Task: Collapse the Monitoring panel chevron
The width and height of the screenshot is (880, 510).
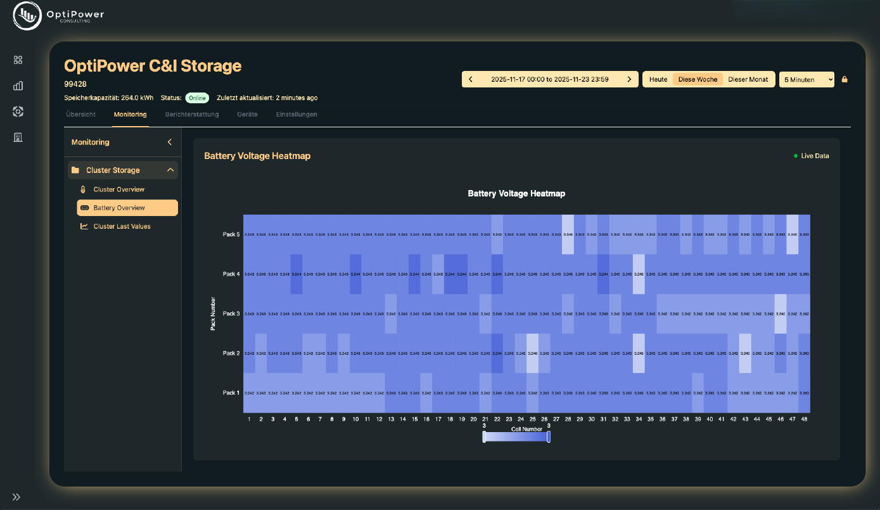Action: pos(169,143)
